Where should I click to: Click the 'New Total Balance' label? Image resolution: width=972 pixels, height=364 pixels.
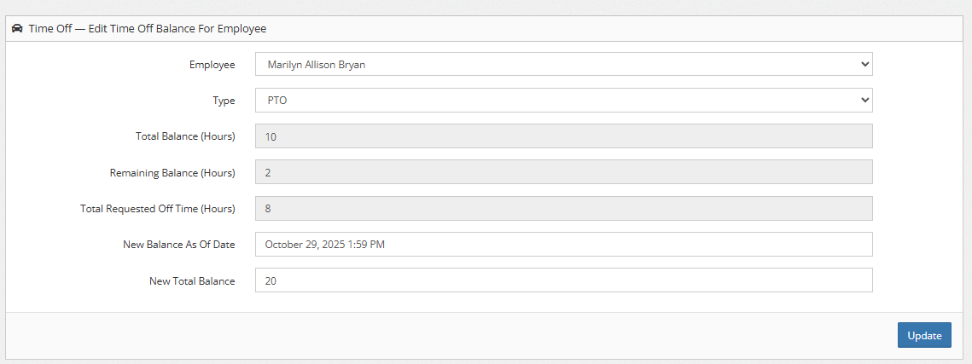click(x=192, y=280)
